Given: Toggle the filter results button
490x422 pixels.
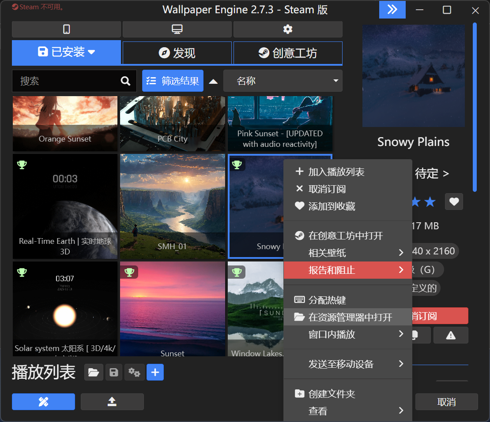Looking at the screenshot, I should click(x=173, y=81).
